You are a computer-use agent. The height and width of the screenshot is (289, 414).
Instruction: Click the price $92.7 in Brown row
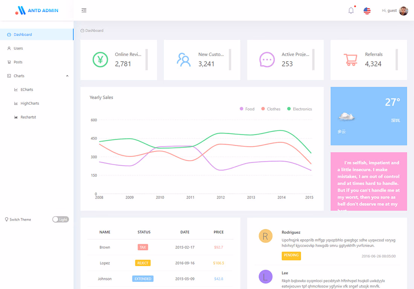click(x=219, y=247)
